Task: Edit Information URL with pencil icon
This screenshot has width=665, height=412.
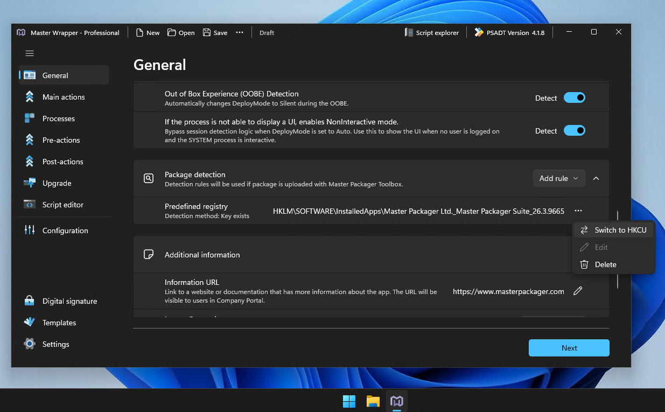Action: (578, 291)
